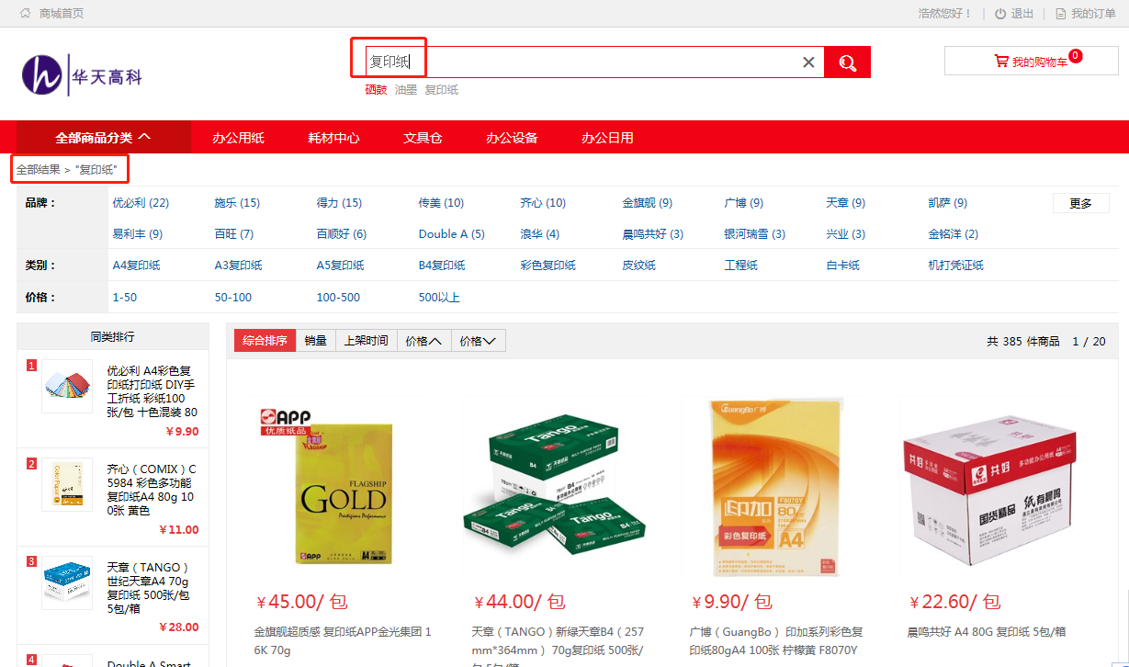Viewport: 1129px width, 667px height.
Task: Filter by price range 1-50
Action: click(125, 298)
